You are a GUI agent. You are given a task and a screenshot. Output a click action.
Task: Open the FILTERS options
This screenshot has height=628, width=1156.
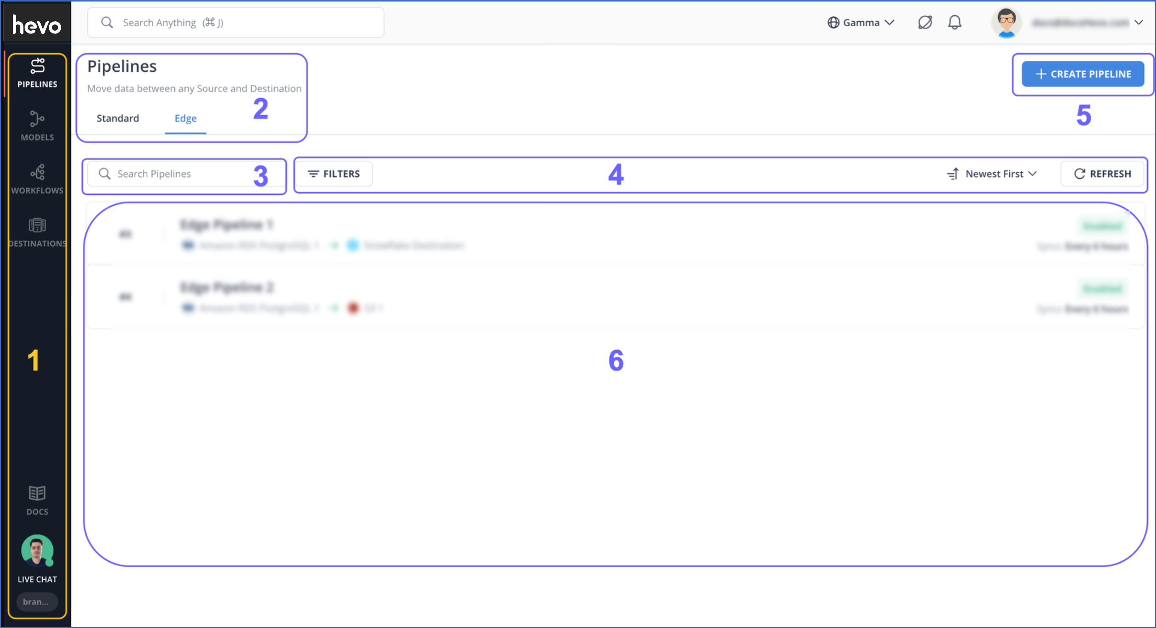pos(333,174)
